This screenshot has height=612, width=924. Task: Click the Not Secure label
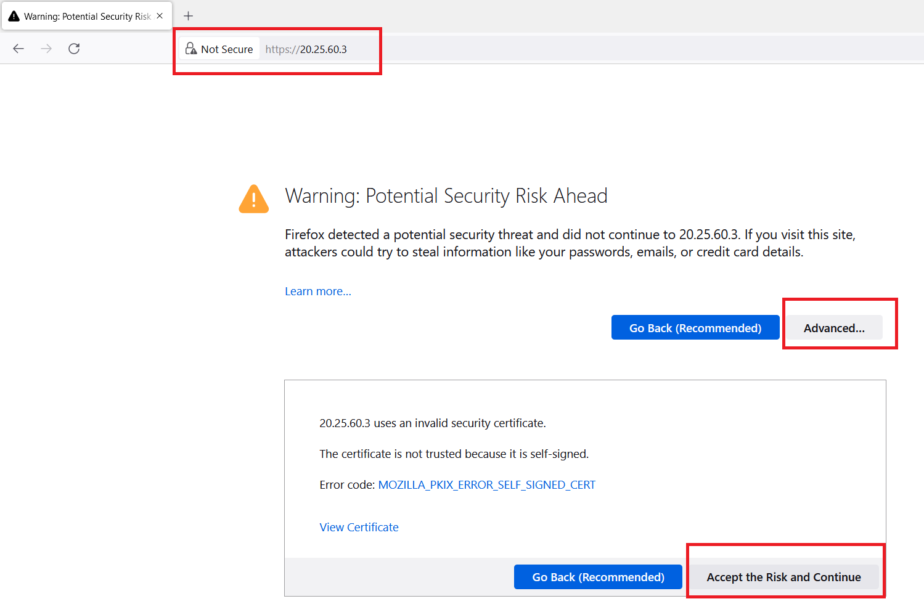click(x=226, y=49)
